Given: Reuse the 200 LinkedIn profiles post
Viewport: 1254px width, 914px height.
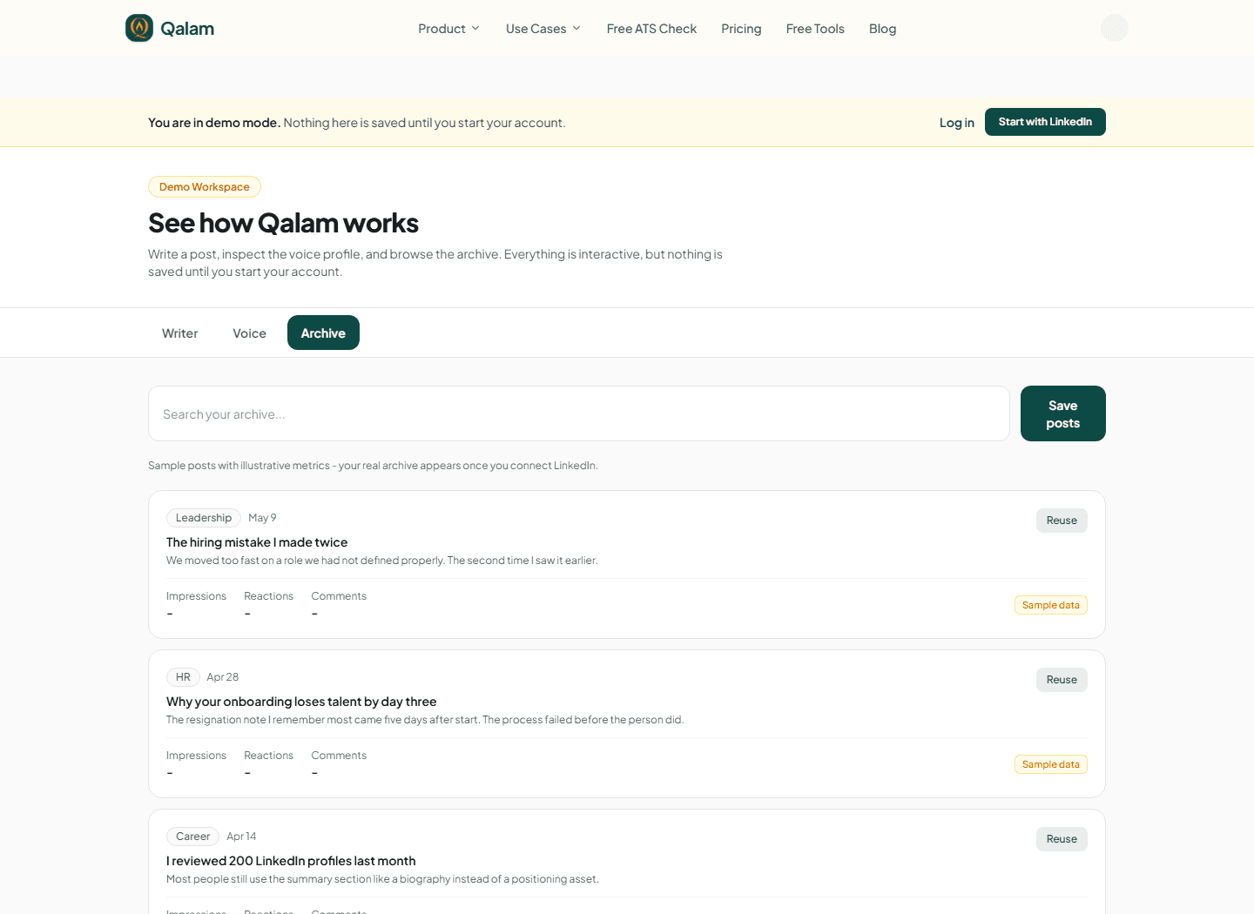Looking at the screenshot, I should (x=1062, y=839).
